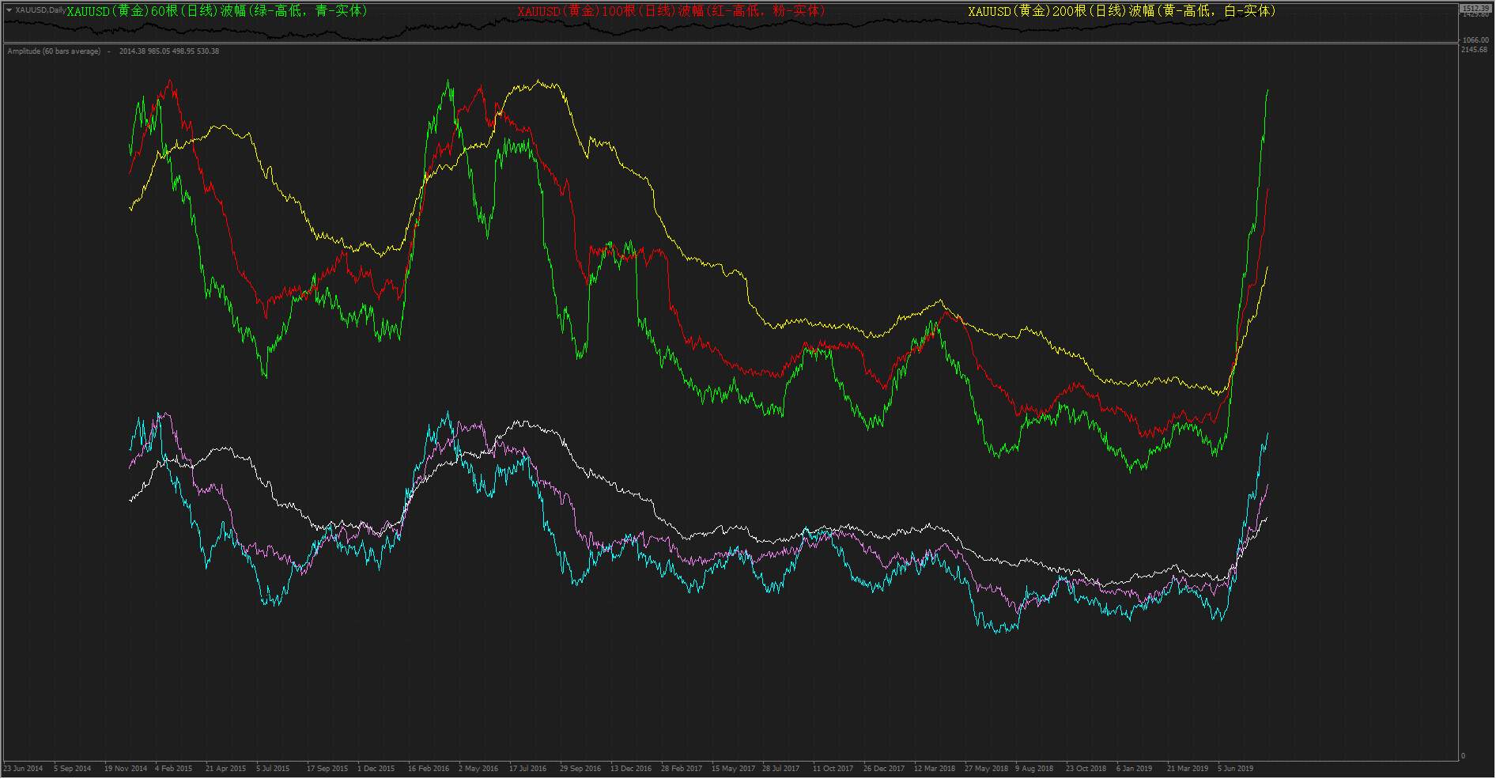Click the 28 Feb 2017 date label

coord(682,769)
